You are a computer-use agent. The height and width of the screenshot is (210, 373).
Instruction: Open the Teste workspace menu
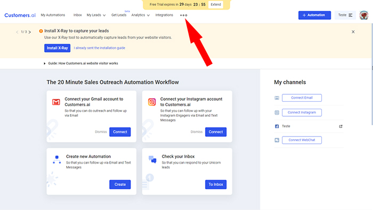[x=345, y=15]
